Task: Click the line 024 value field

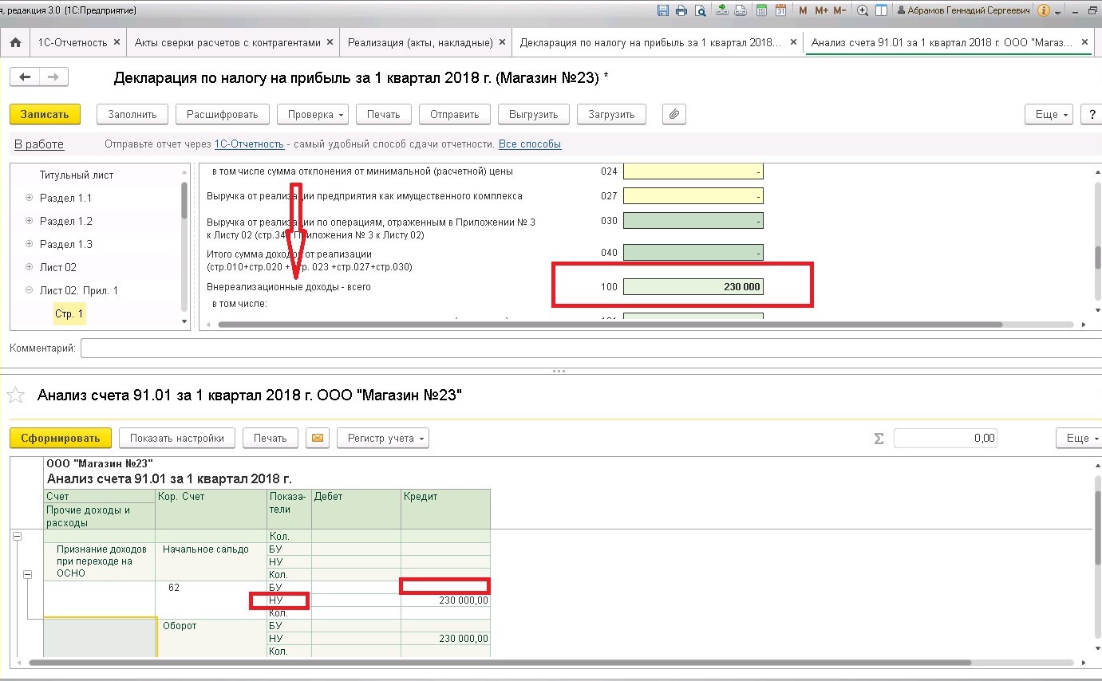Action: tap(693, 171)
